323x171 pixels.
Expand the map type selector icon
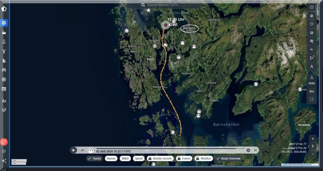tap(312, 7)
